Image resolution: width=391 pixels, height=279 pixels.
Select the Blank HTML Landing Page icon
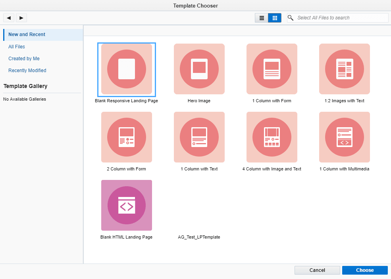pos(126,205)
